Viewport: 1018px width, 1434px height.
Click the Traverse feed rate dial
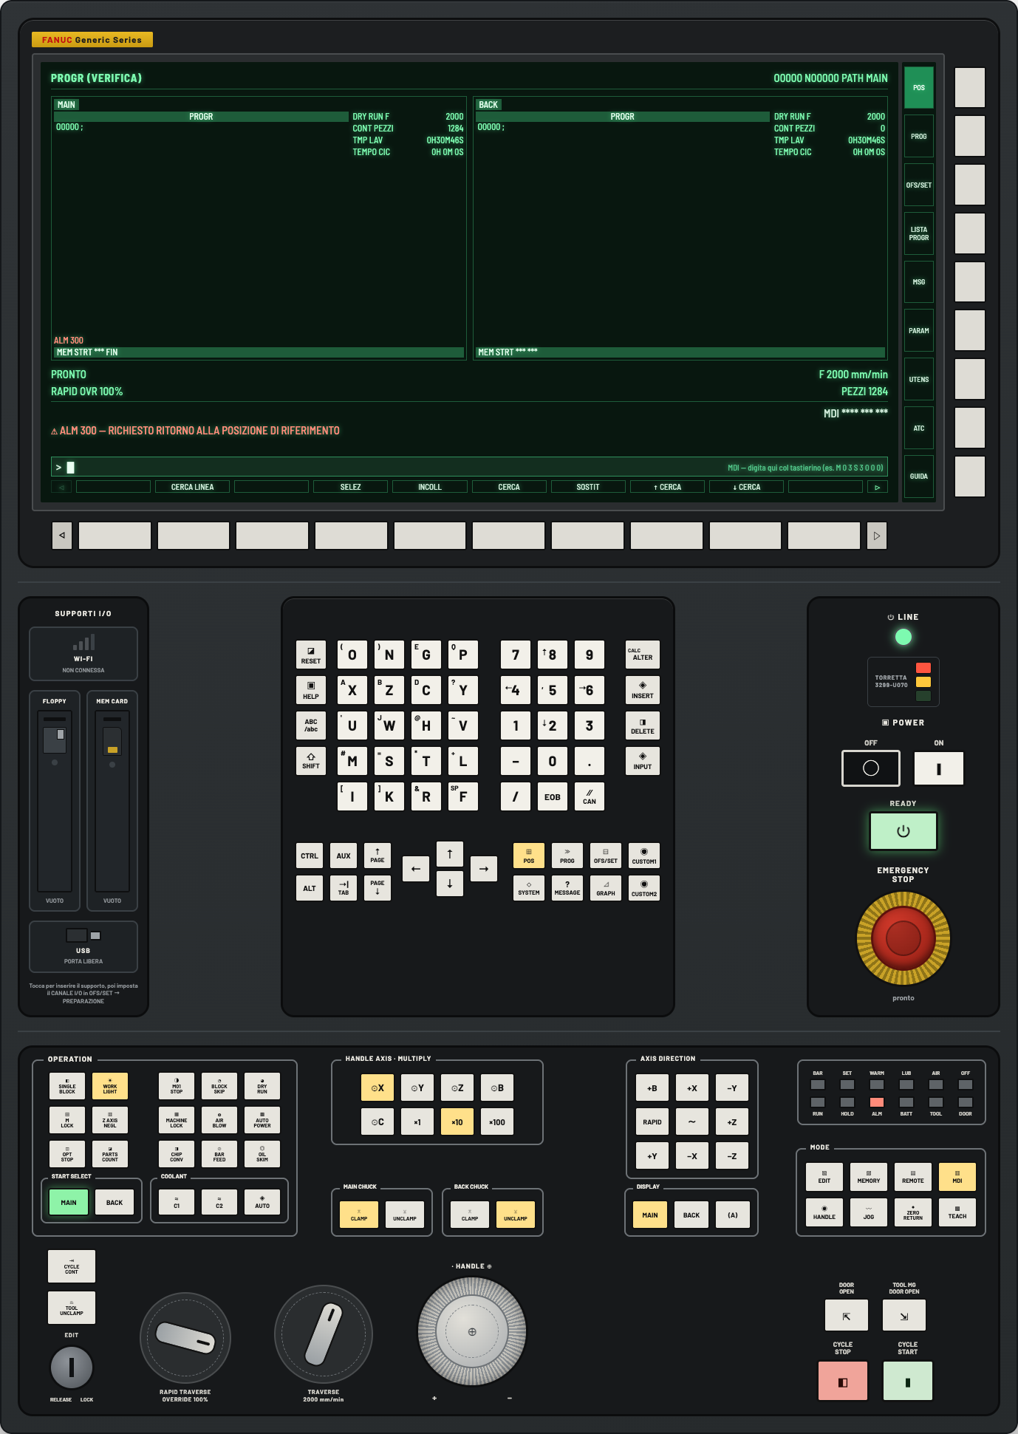[x=324, y=1334]
